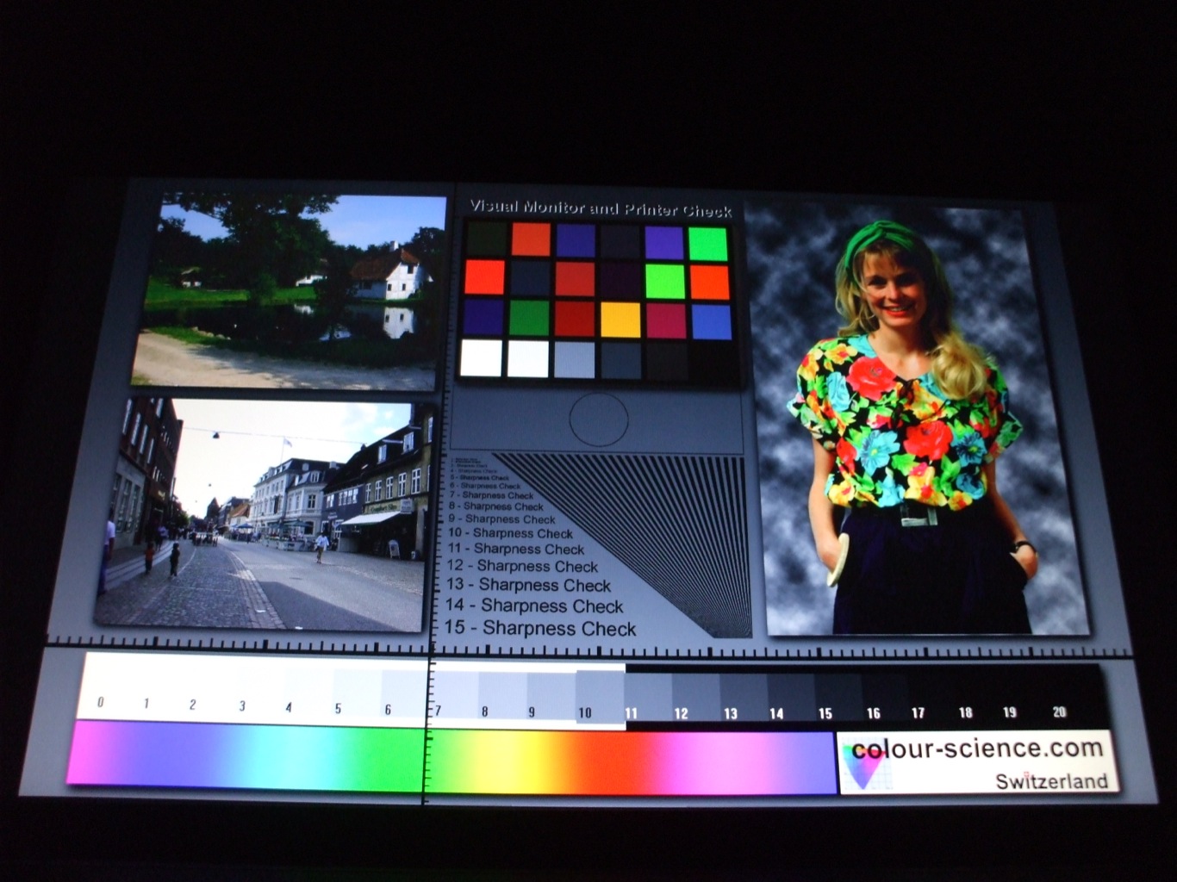
Task: Click the "15 - Sharpness Check" text line
Action: (x=540, y=628)
